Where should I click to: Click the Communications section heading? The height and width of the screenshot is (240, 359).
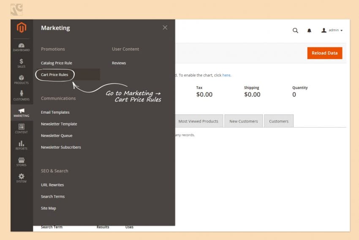point(58,98)
